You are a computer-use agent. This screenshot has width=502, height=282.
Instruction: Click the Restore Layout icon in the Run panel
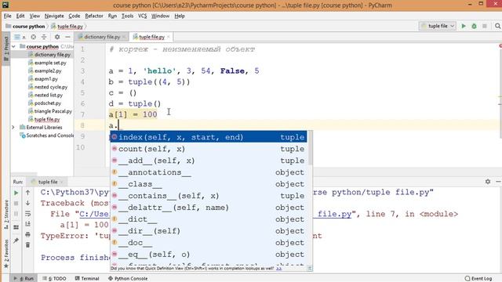(16, 227)
